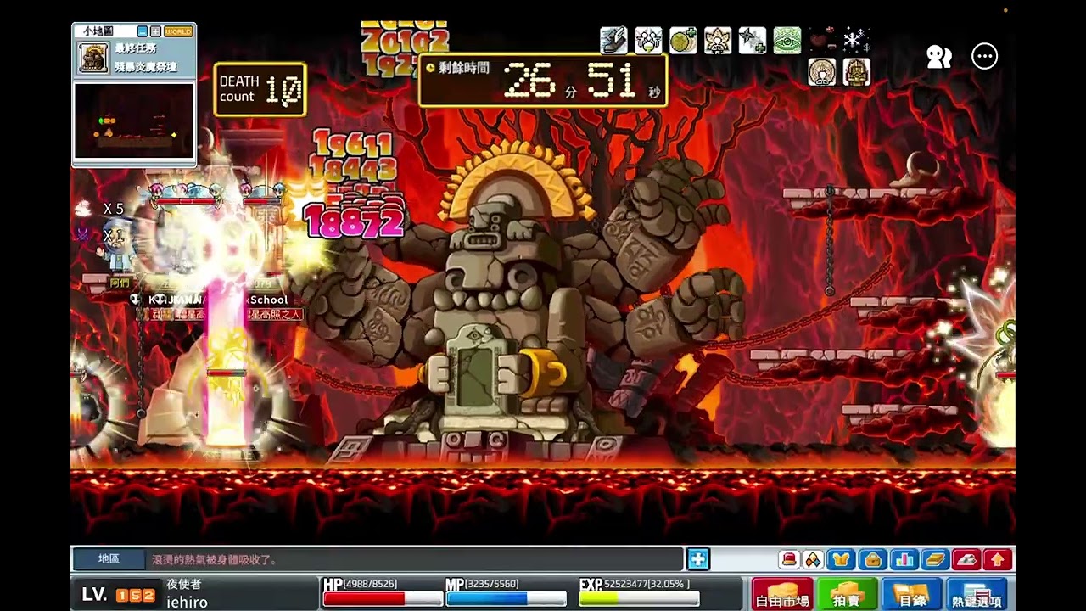Click the red siren alert icon
This screenshot has height=611, width=1086.
pyautogui.click(x=789, y=559)
